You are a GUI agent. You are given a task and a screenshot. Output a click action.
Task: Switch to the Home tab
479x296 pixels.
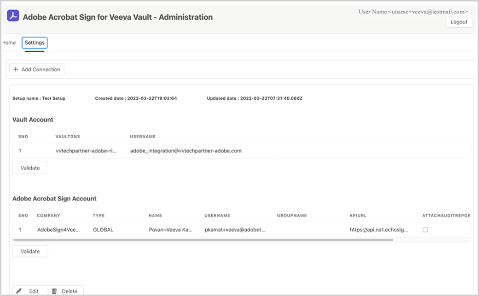(x=7, y=43)
